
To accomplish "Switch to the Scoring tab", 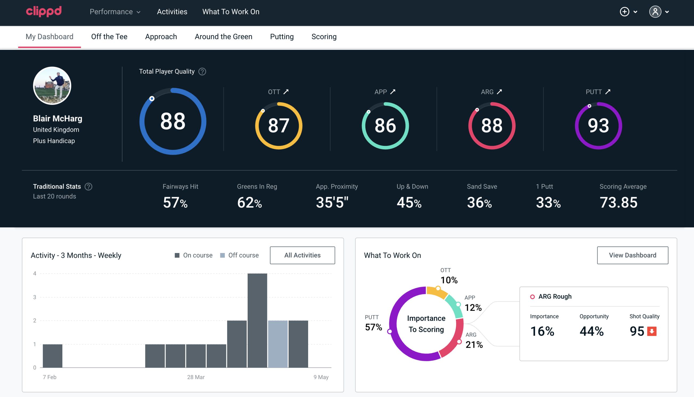I will pyautogui.click(x=324, y=36).
